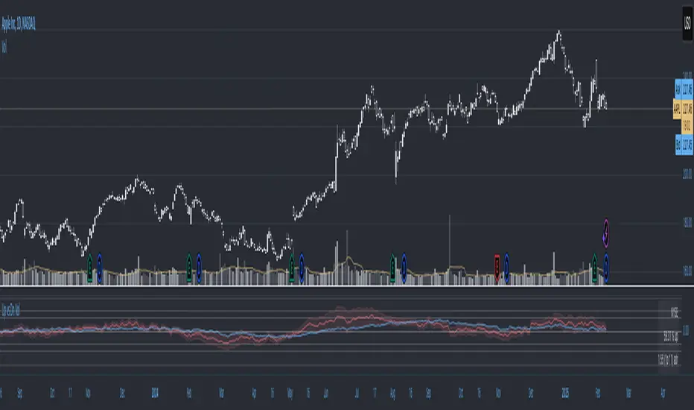Open the dividend marker near November 2023
Screen dimensions: 694x410
coord(99,268)
